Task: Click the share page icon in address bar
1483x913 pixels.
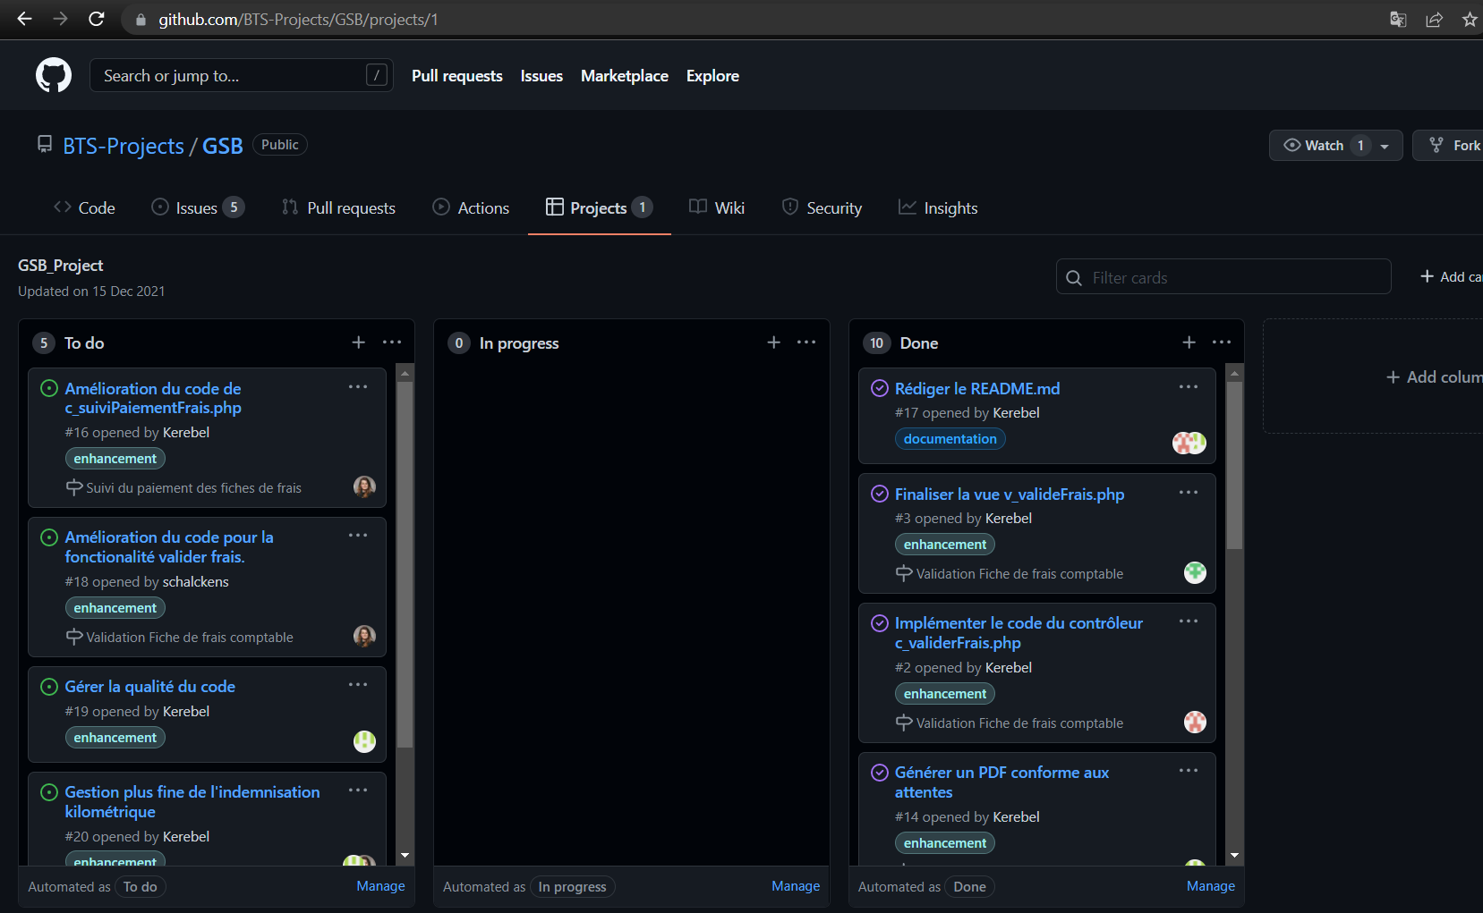Action: (1434, 19)
